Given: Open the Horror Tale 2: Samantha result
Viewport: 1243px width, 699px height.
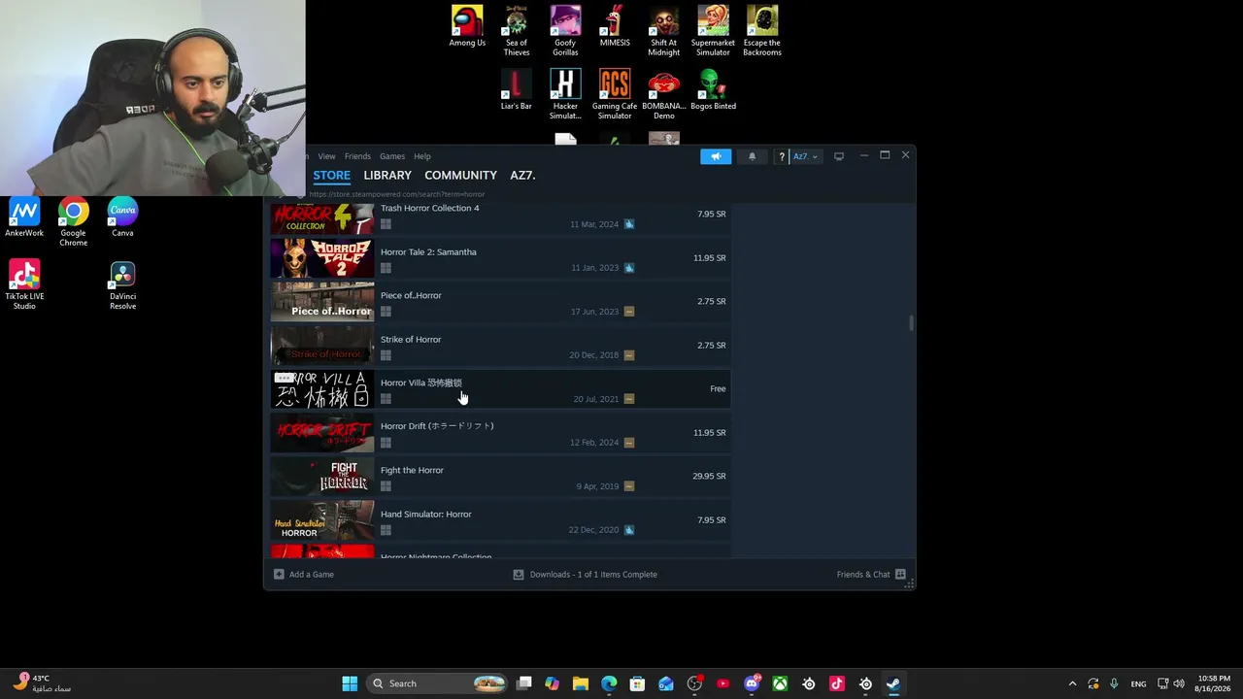Looking at the screenshot, I should (500, 258).
